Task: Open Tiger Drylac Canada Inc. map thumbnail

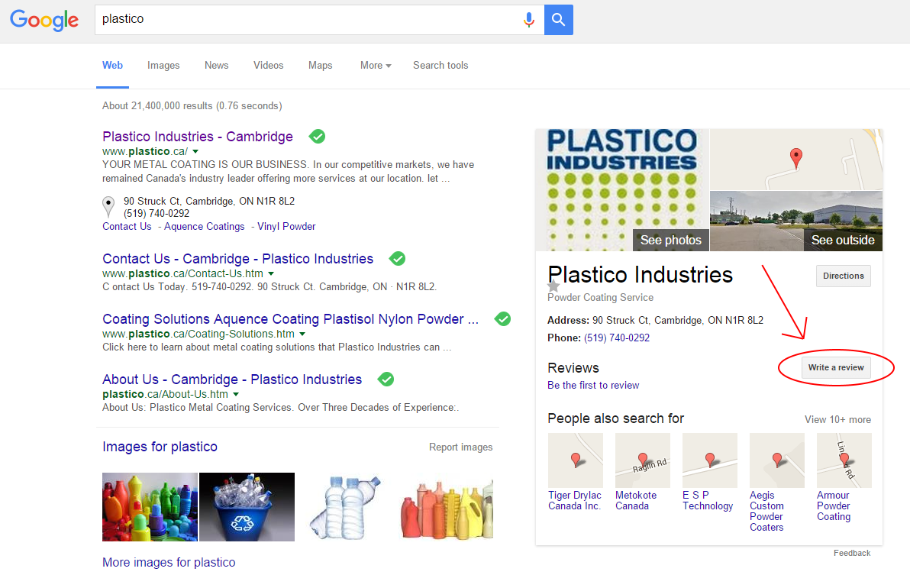Action: click(x=575, y=460)
